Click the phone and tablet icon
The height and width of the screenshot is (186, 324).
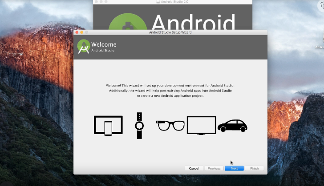[108, 126]
